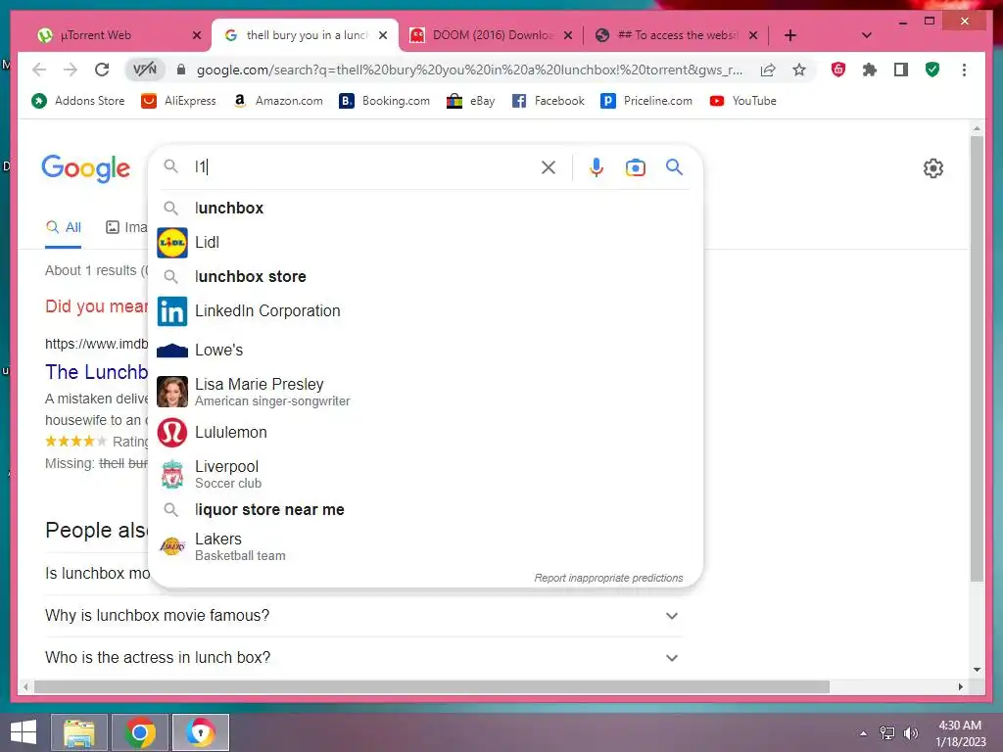The width and height of the screenshot is (1003, 752).
Task: Select the Lululemon suggestion
Action: click(x=425, y=432)
